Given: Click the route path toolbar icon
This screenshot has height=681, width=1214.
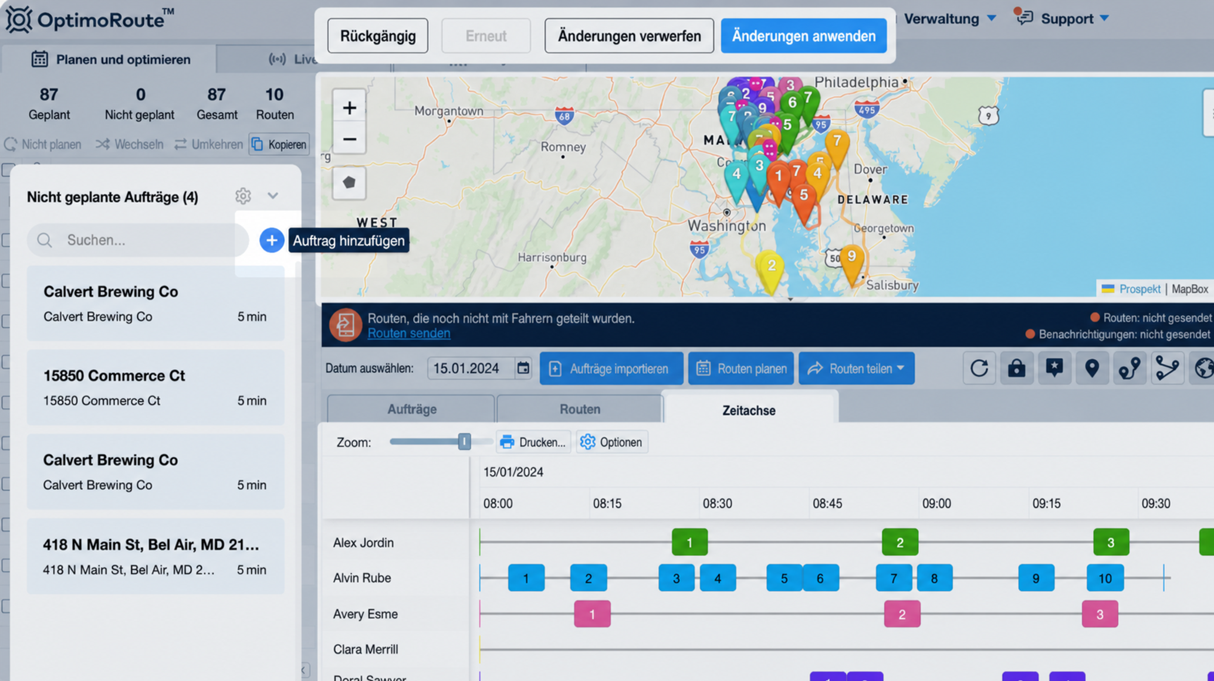Looking at the screenshot, I should [1129, 368].
